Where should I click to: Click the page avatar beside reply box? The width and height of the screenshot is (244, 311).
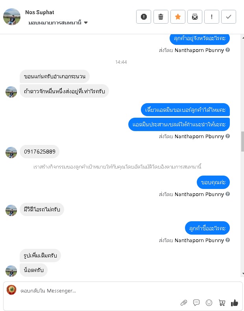(x=11, y=290)
